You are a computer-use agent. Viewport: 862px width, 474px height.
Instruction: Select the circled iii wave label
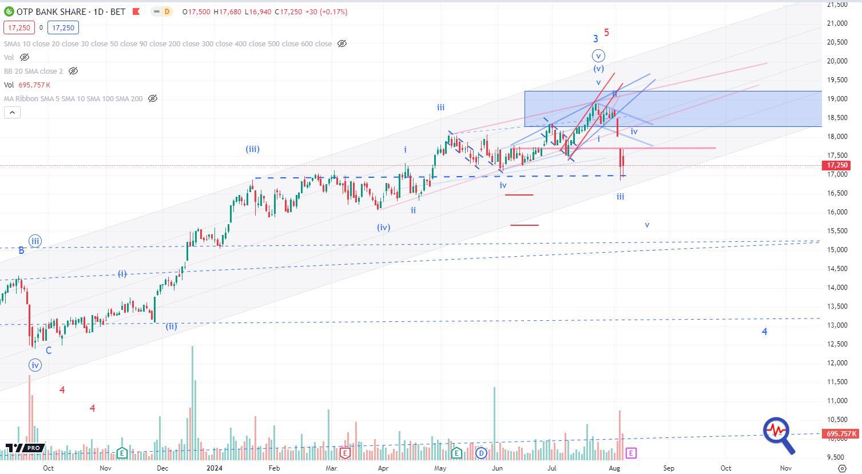coord(35,241)
